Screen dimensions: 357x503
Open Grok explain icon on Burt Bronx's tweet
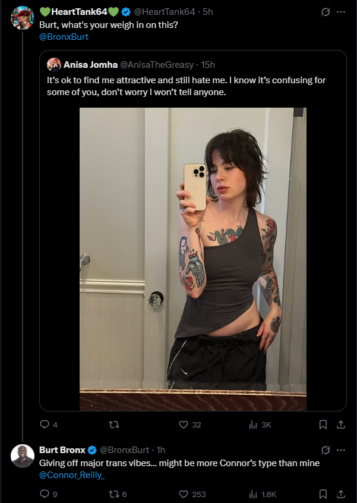click(x=326, y=451)
